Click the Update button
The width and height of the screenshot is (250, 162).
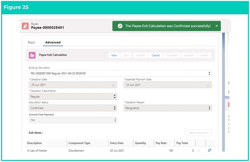(140, 55)
